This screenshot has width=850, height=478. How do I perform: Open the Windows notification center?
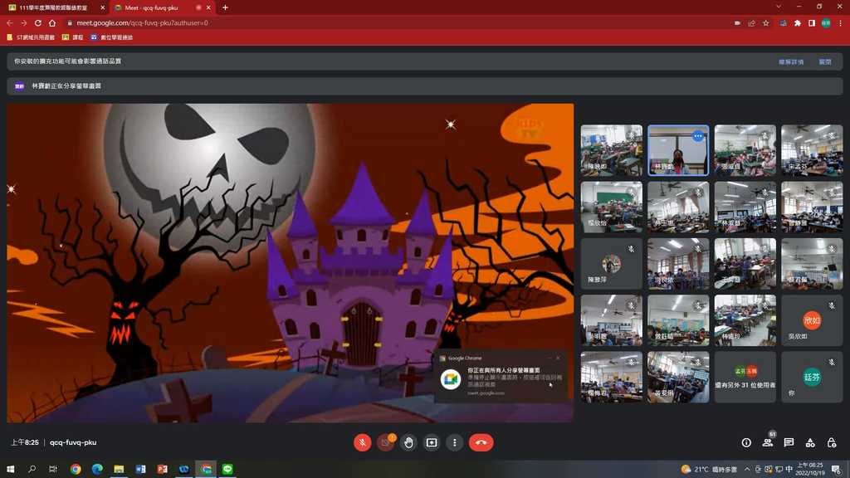837,470
